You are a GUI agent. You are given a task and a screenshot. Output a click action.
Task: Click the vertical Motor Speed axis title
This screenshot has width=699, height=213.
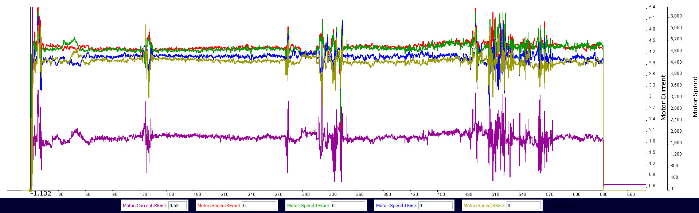[695, 96]
